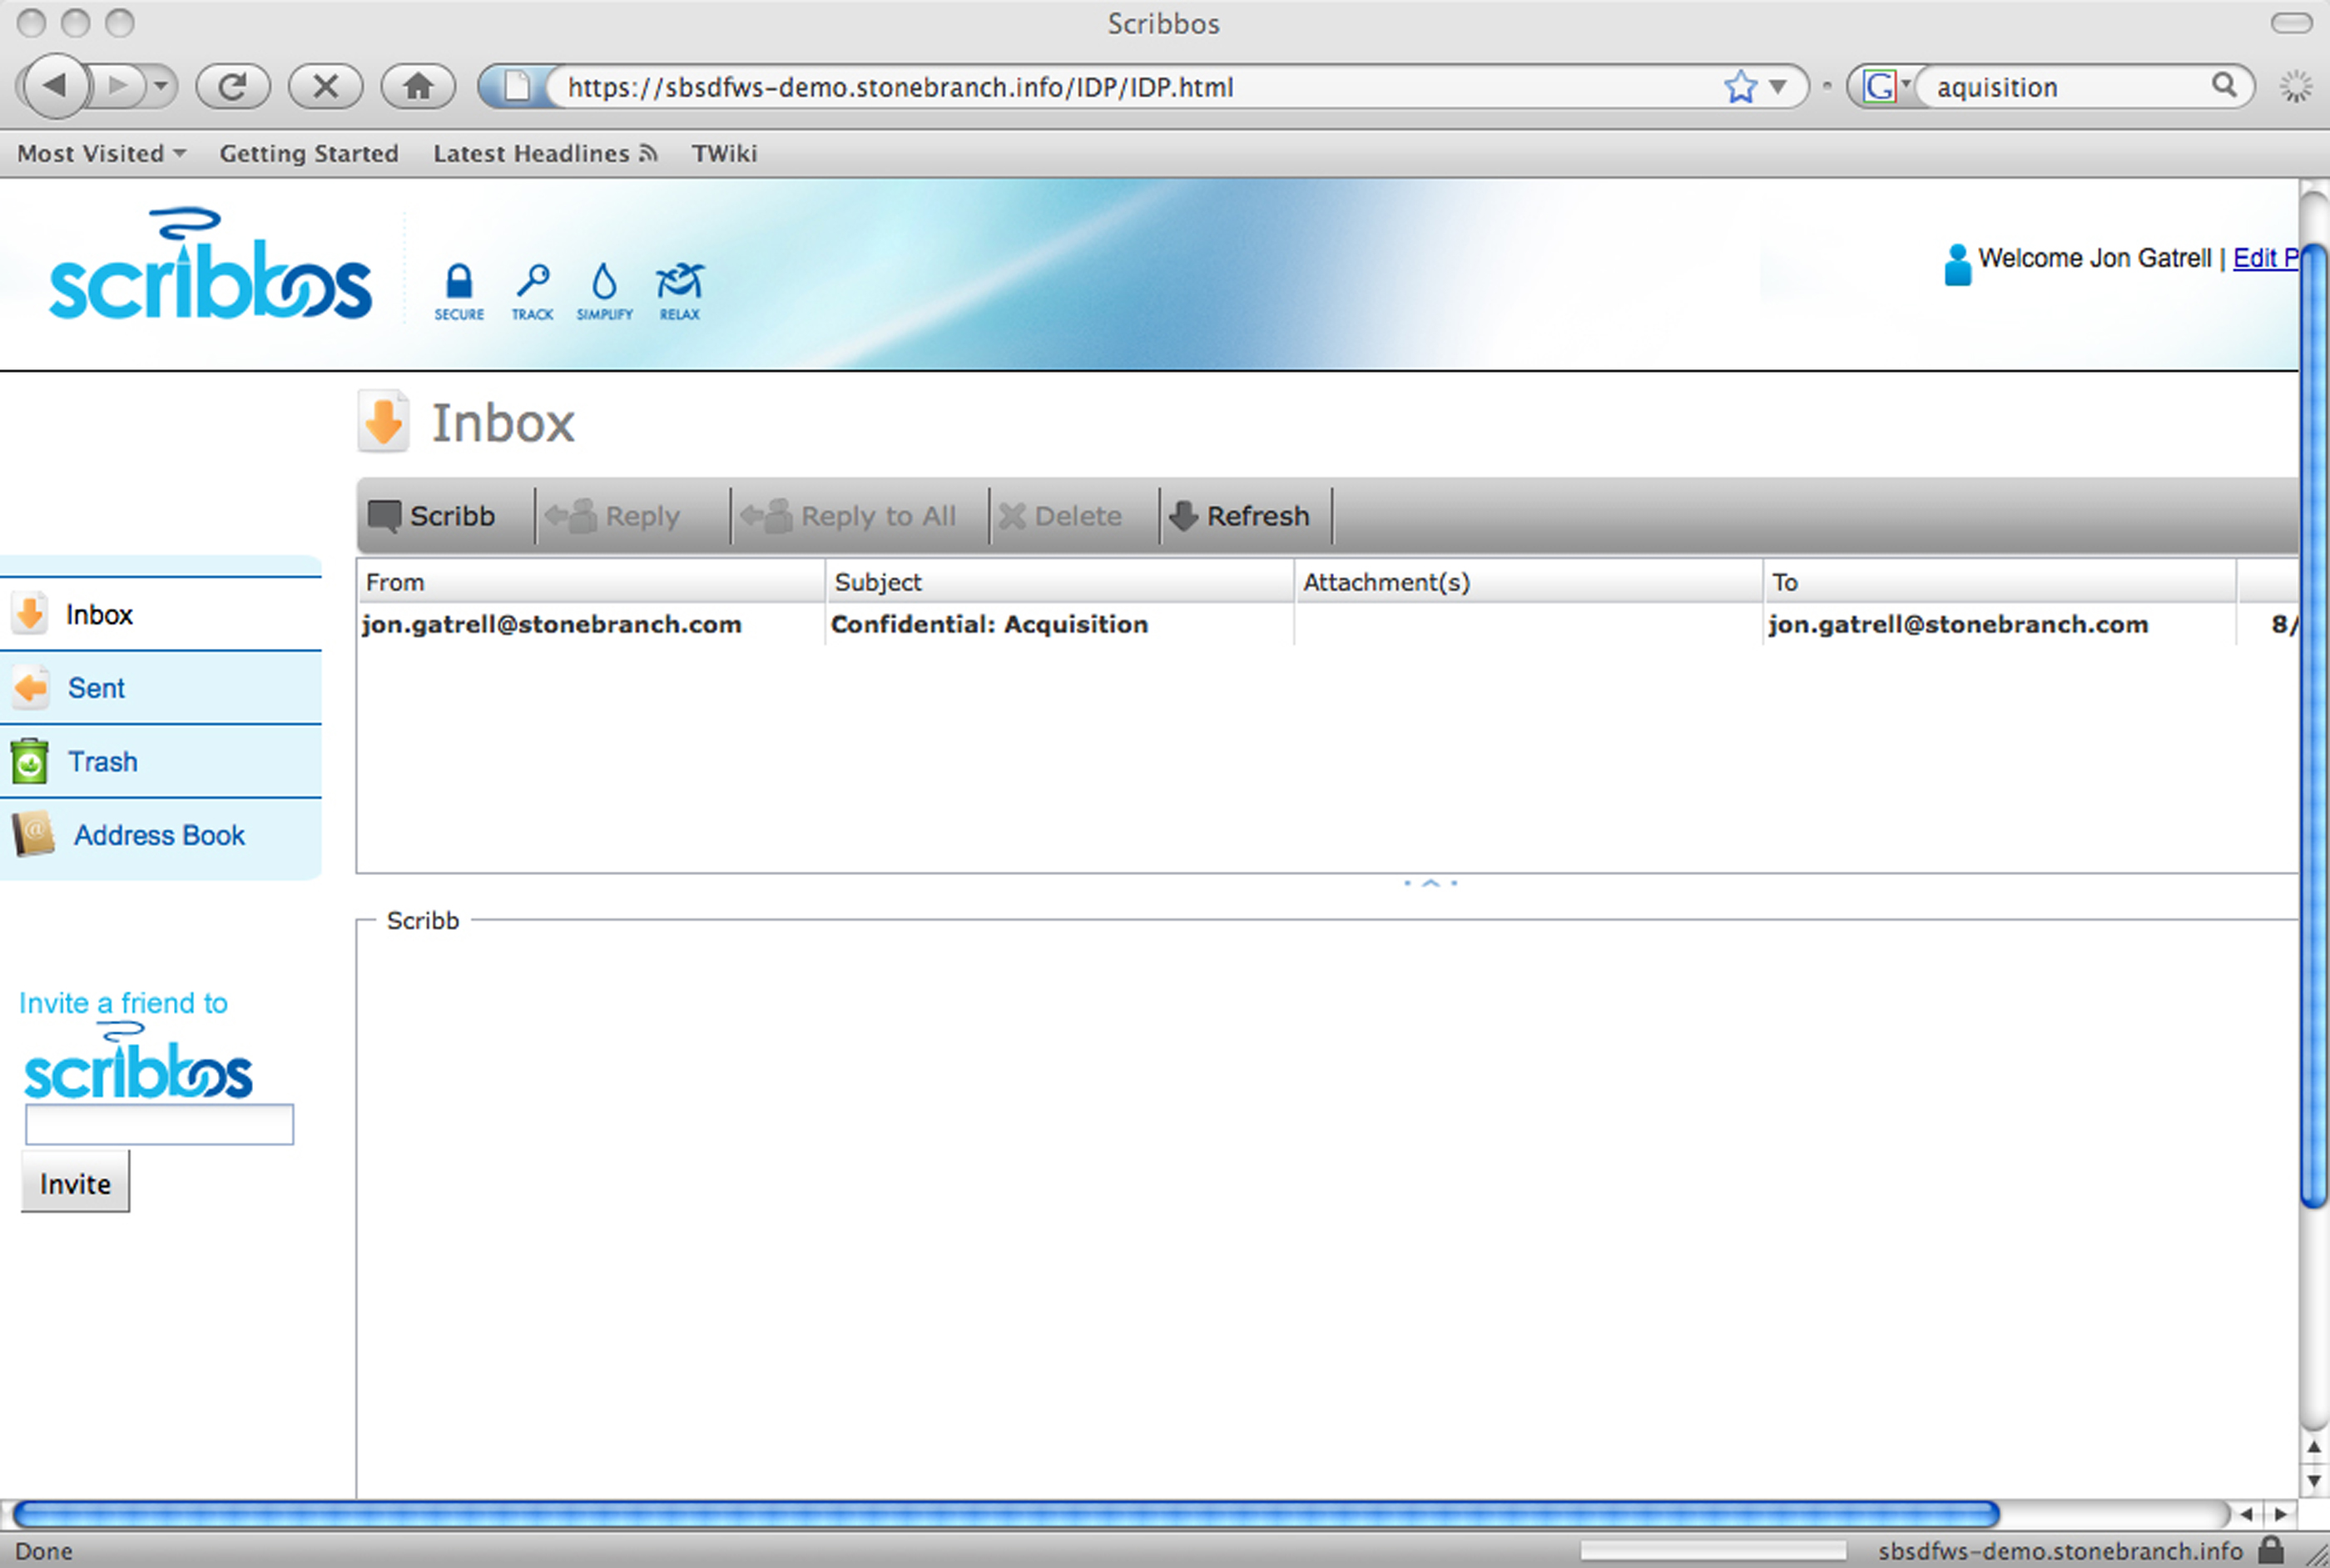
Task: Reload the page with browser refresh button
Action: tap(232, 87)
